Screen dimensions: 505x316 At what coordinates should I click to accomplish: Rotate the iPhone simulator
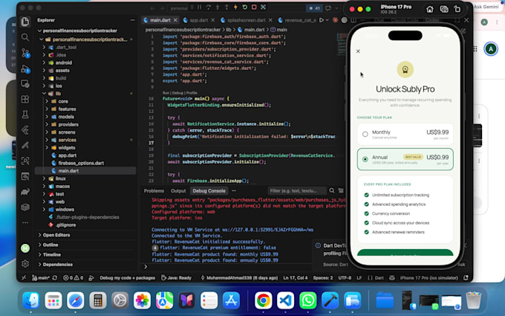(457, 10)
